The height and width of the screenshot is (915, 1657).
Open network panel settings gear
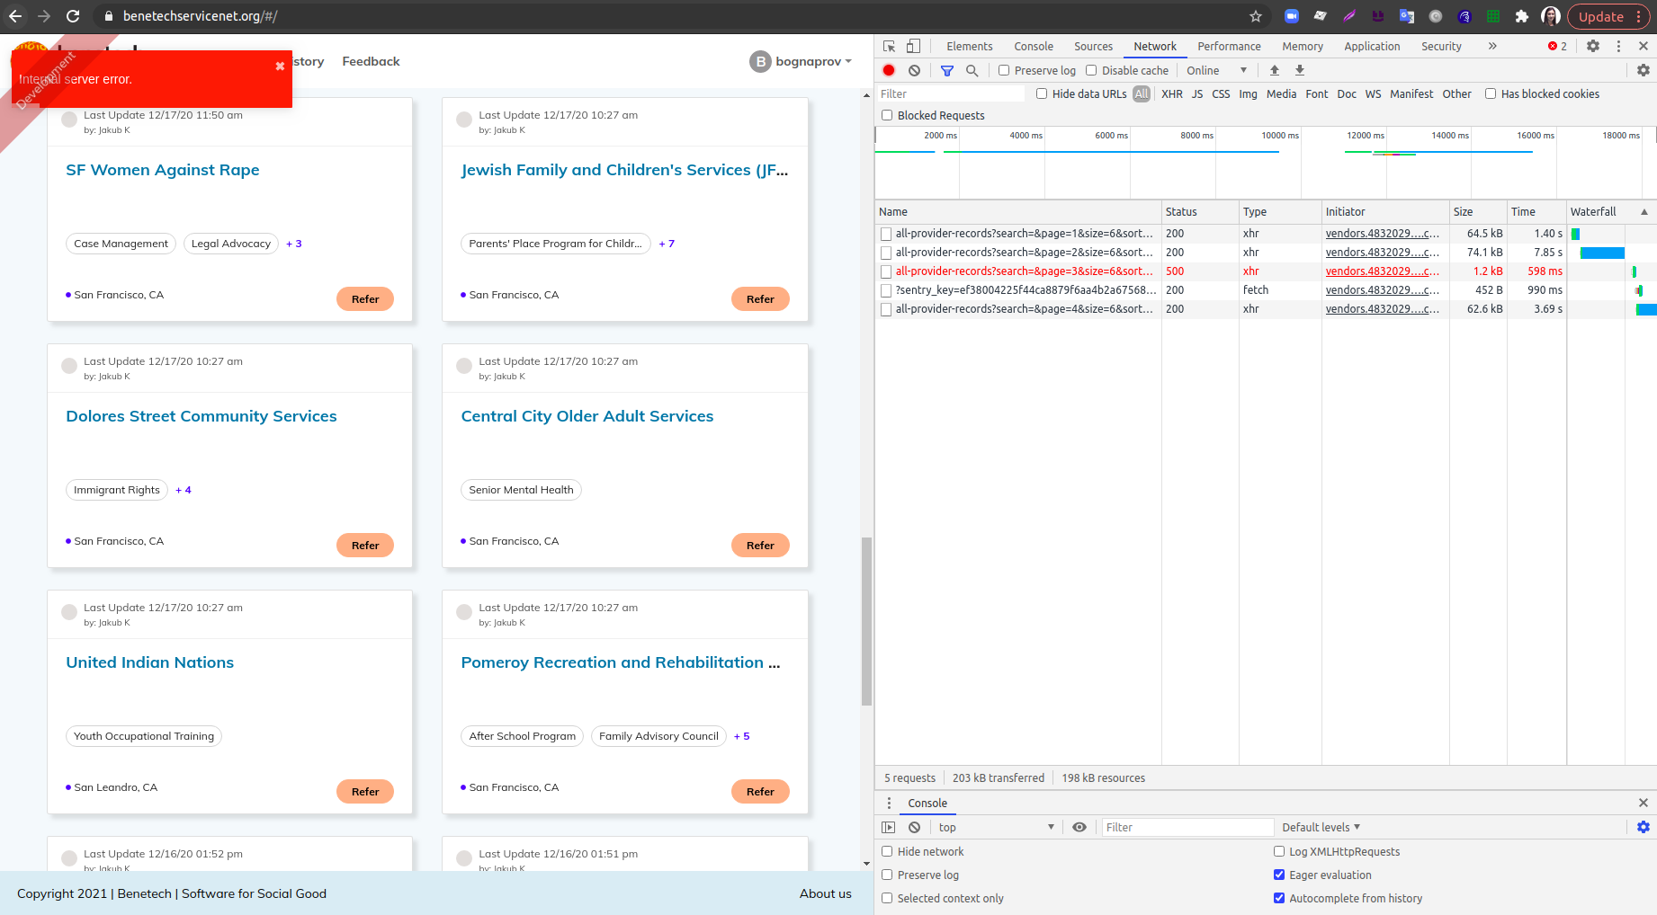(x=1644, y=70)
